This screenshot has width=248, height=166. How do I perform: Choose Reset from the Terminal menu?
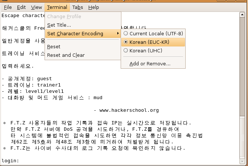click(54, 47)
